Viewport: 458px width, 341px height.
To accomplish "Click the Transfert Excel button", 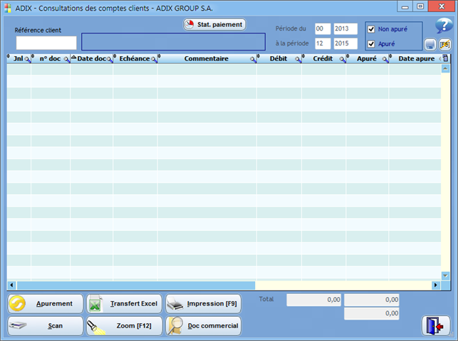I will pyautogui.click(x=125, y=304).
